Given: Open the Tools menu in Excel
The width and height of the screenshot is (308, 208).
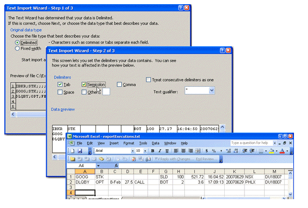Looking at the screenshot, I should point(143,143).
